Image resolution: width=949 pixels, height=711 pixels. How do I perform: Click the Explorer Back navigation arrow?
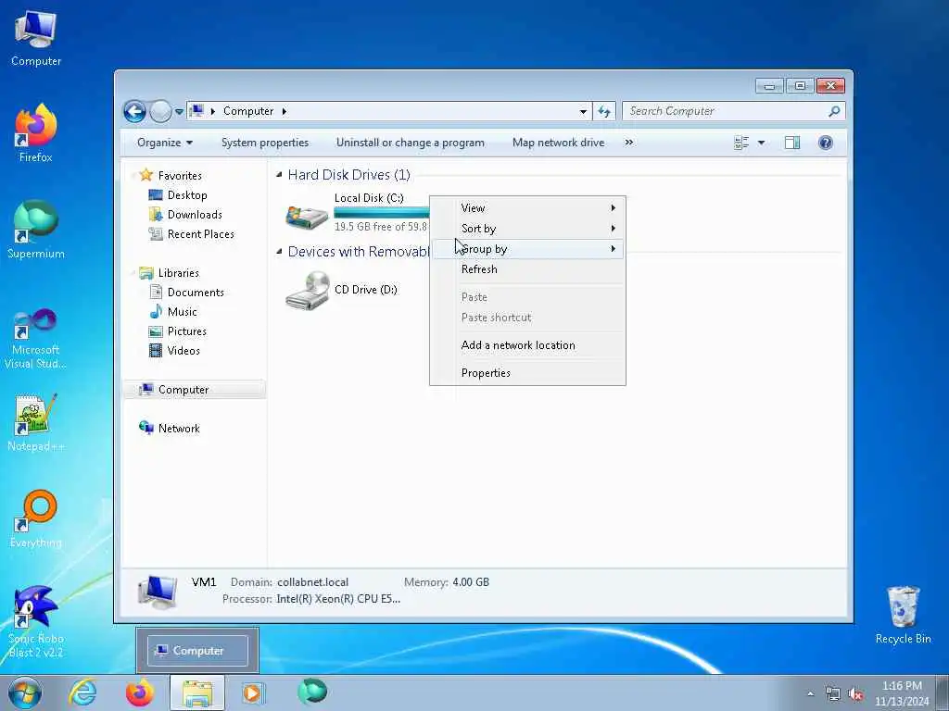135,111
